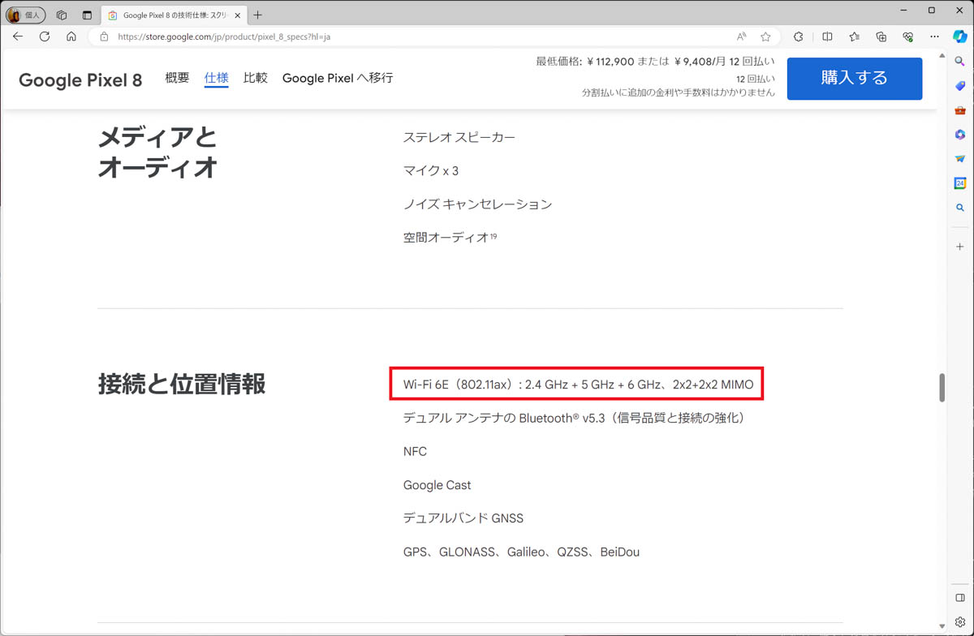Screen dimensions: 974x636
Task: Open the workspaces icon
Action: pyautogui.click(x=61, y=15)
